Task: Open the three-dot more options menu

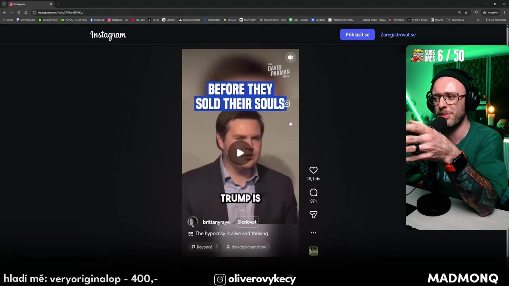Action: [x=313, y=233]
